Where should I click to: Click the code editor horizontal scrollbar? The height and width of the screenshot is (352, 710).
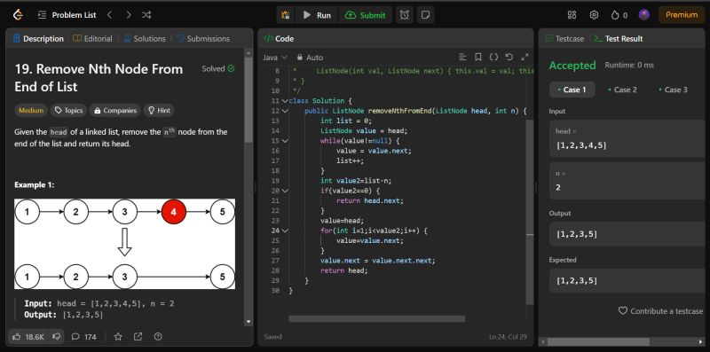tap(376, 319)
